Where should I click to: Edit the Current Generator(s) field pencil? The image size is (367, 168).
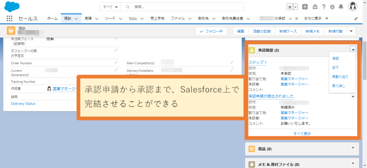(116, 70)
